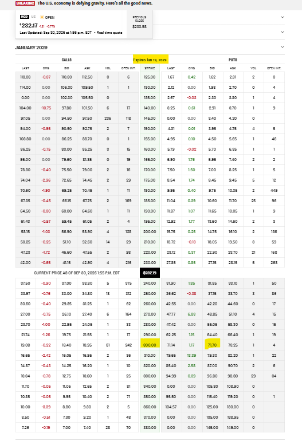Select the 270.00 strike cell

tap(150, 314)
